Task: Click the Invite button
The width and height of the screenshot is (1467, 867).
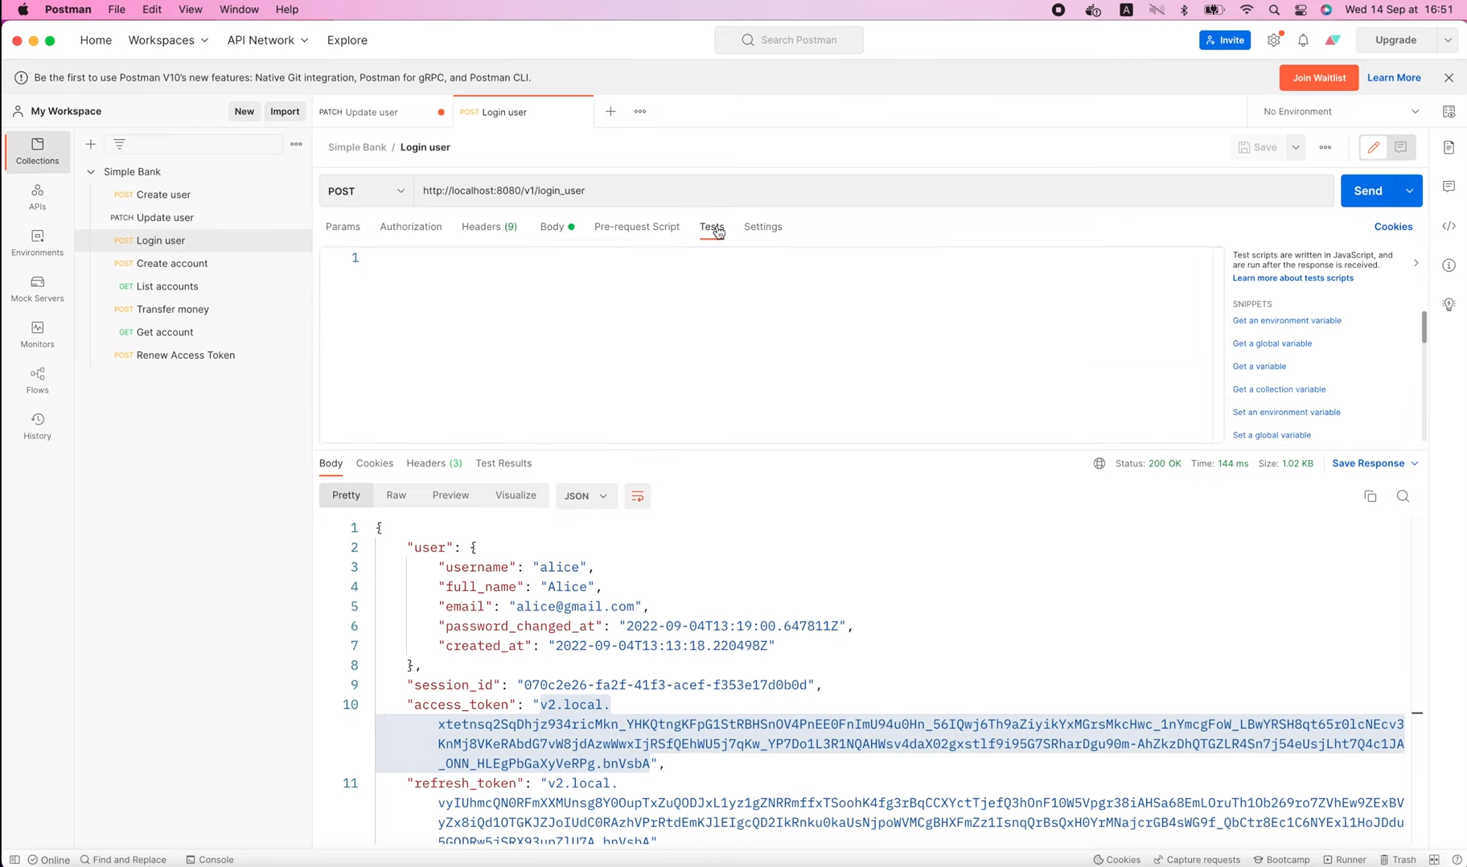Action: click(1224, 40)
